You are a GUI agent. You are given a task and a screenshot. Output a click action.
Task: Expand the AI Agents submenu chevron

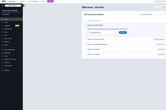(x=20, y=26)
